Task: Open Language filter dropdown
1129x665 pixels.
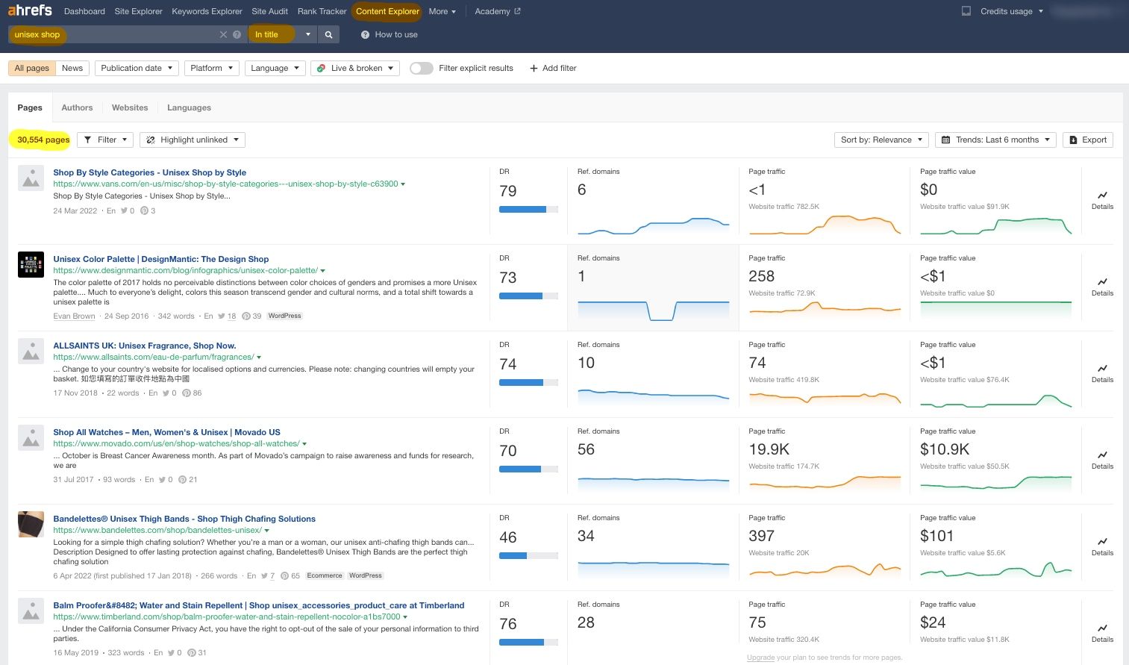Action: pyautogui.click(x=275, y=68)
